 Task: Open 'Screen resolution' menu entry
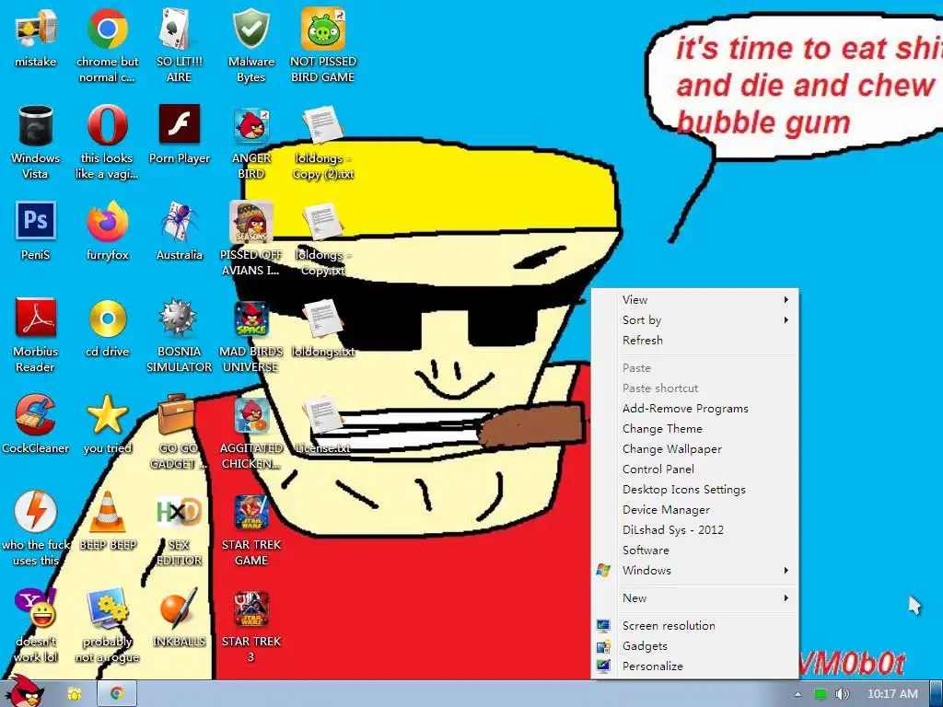pyautogui.click(x=694, y=626)
